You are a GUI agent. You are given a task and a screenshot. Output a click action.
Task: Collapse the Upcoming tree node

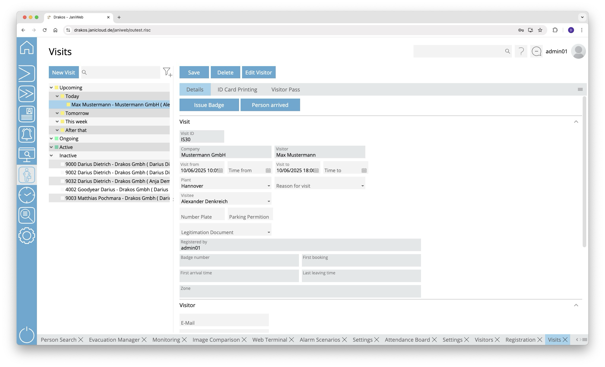tap(51, 88)
